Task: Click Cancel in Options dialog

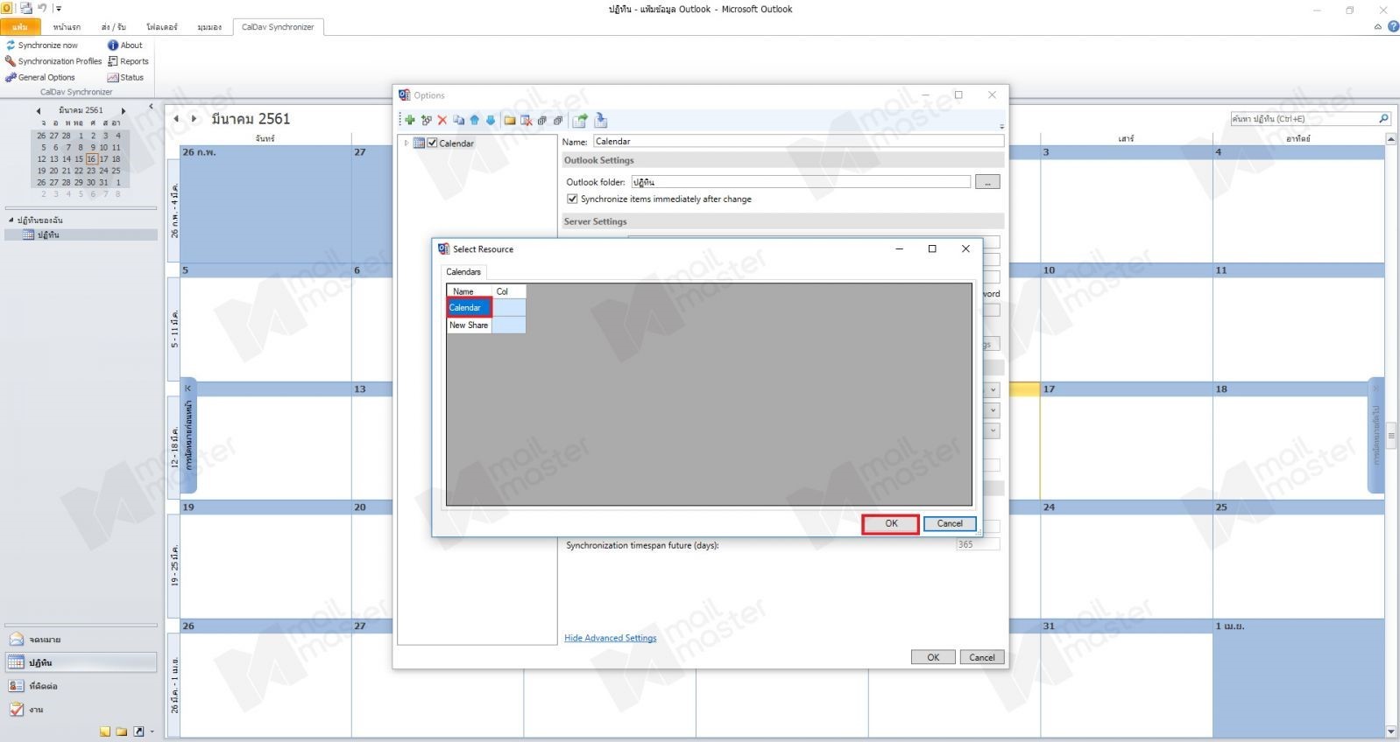Action: pyautogui.click(x=982, y=657)
